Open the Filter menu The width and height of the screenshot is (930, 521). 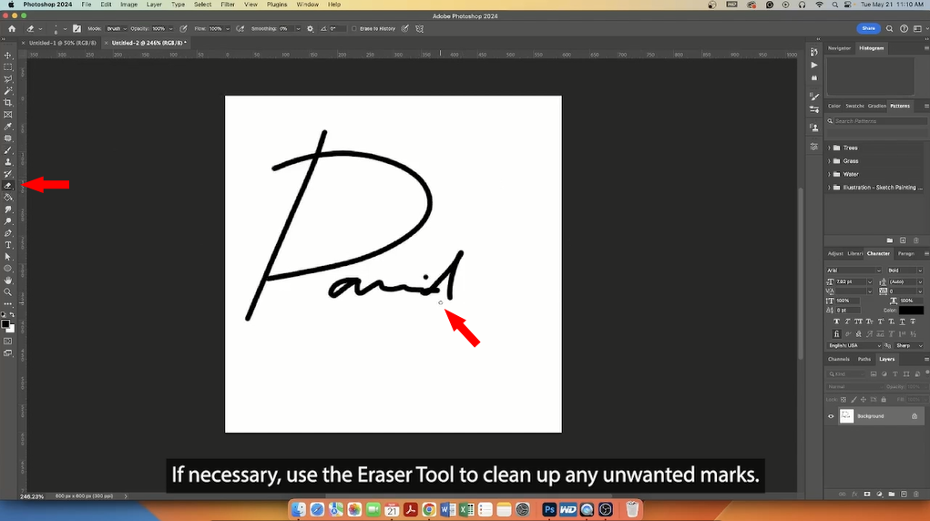[228, 5]
